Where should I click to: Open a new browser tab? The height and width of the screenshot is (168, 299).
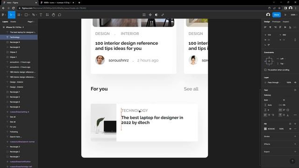[x=79, y=3]
